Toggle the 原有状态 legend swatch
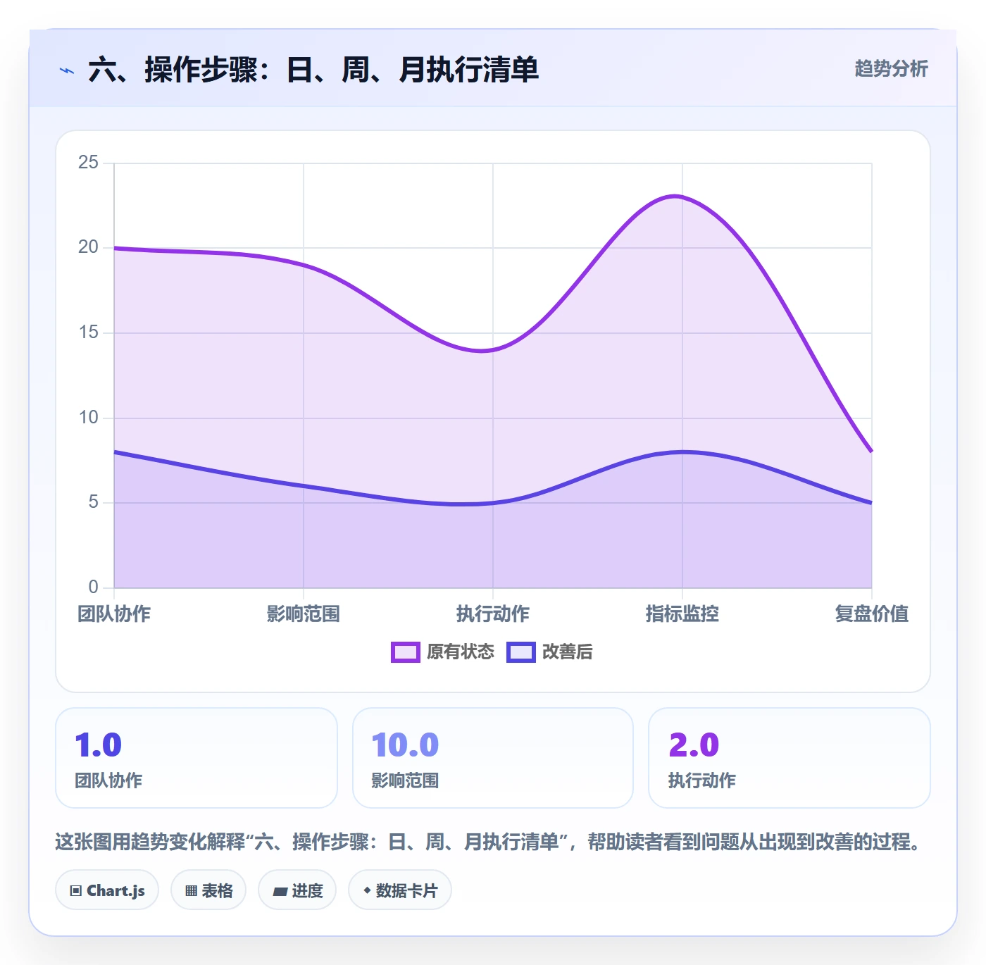This screenshot has width=986, height=965. 406,652
